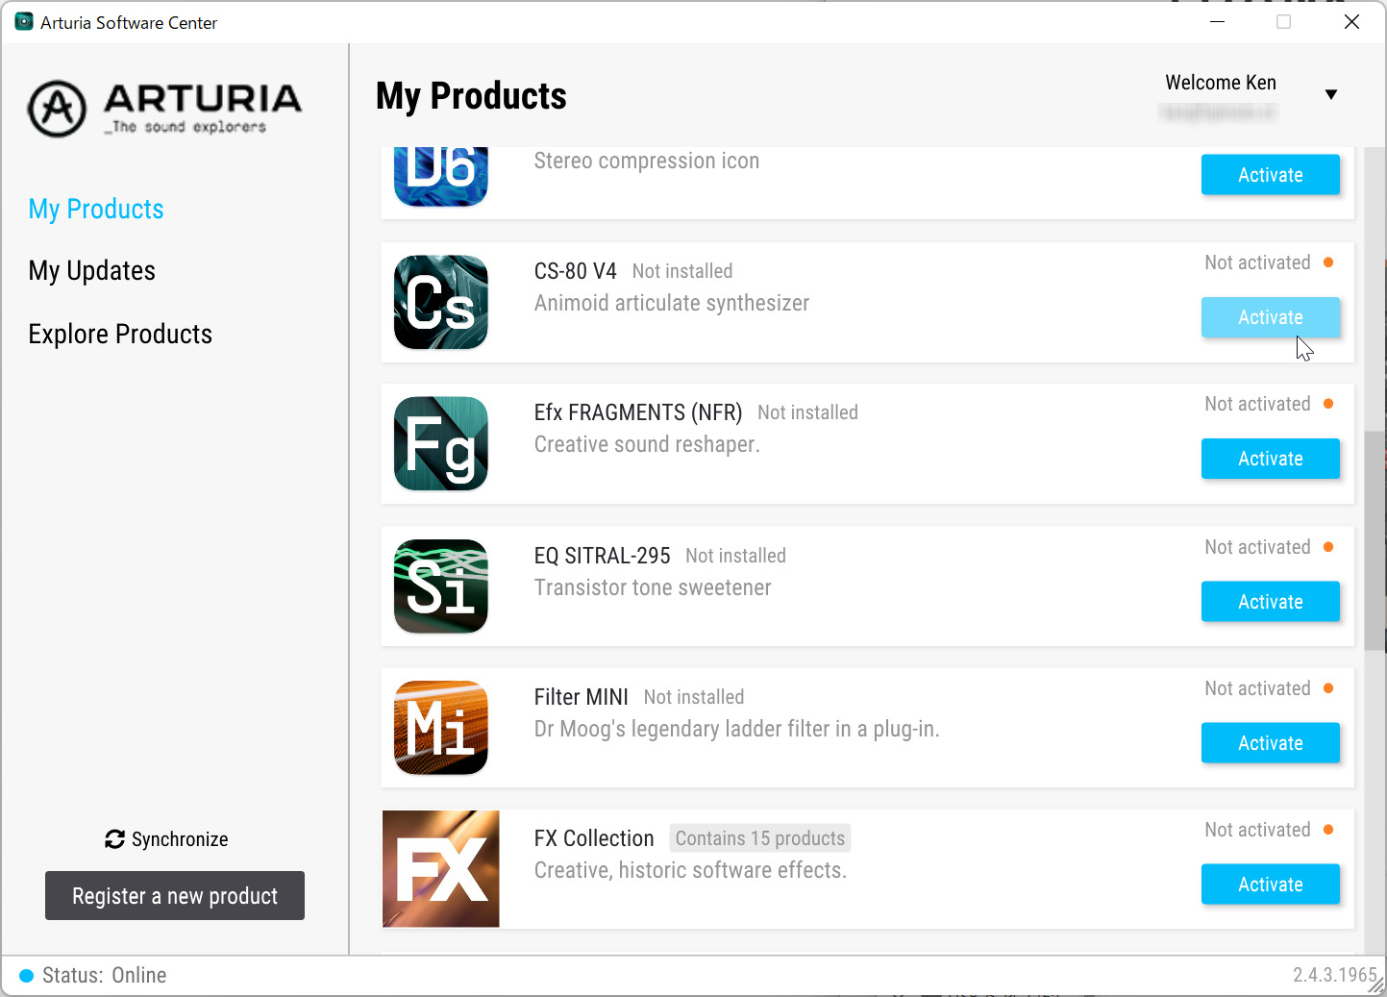
Task: Click the blue Online status indicator dot
Action: 27,976
